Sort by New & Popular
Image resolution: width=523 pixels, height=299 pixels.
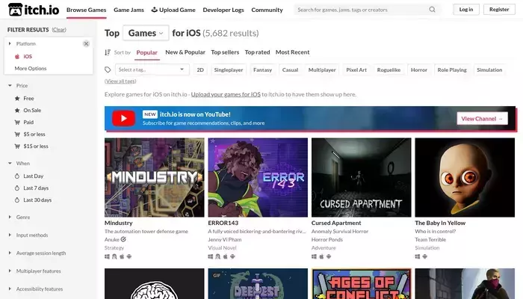pos(185,52)
